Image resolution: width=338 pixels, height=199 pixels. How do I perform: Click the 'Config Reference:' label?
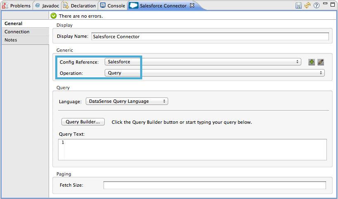click(x=79, y=62)
